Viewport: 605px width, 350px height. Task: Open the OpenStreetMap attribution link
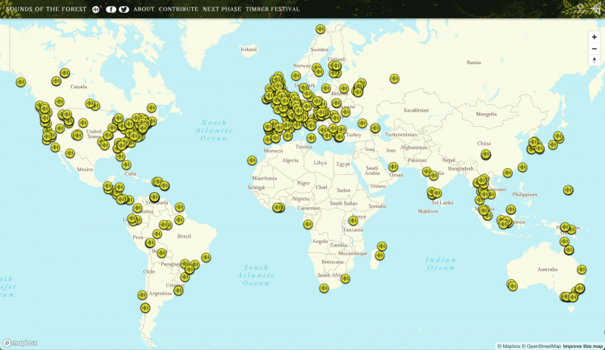pos(541,346)
